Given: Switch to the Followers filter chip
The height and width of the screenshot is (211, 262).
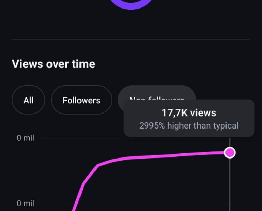Looking at the screenshot, I should pos(81,100).
